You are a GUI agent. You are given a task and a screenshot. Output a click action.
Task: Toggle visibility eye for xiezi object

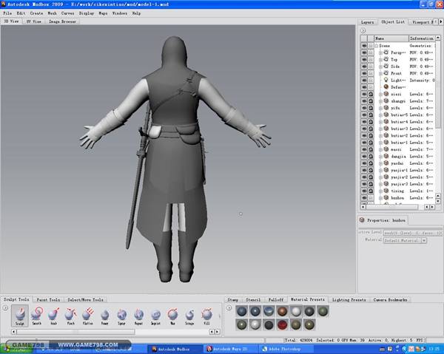pos(364,95)
